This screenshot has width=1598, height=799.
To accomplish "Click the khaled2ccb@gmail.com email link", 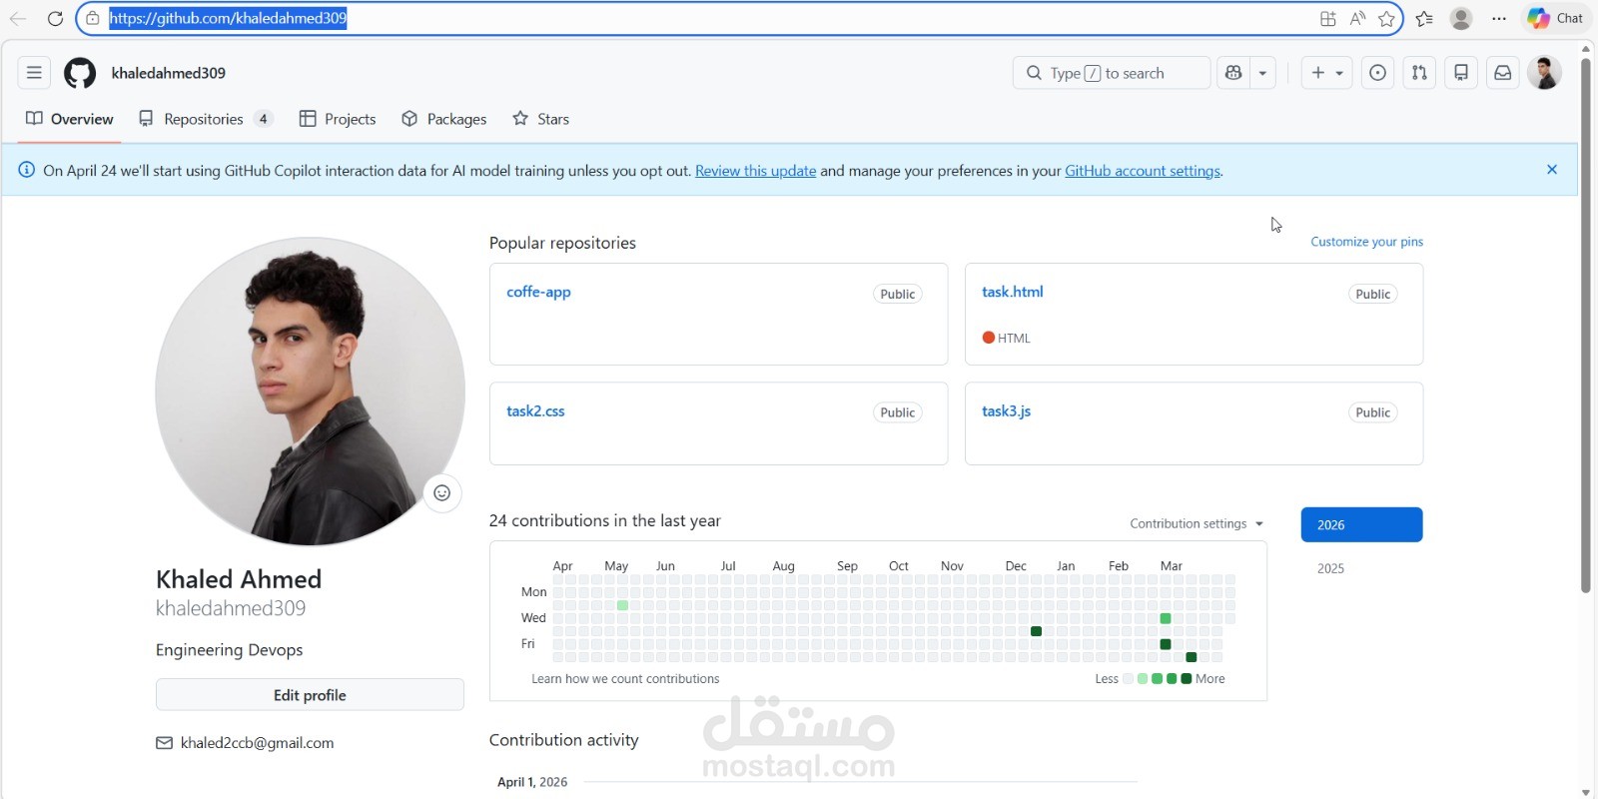I will 257,743.
